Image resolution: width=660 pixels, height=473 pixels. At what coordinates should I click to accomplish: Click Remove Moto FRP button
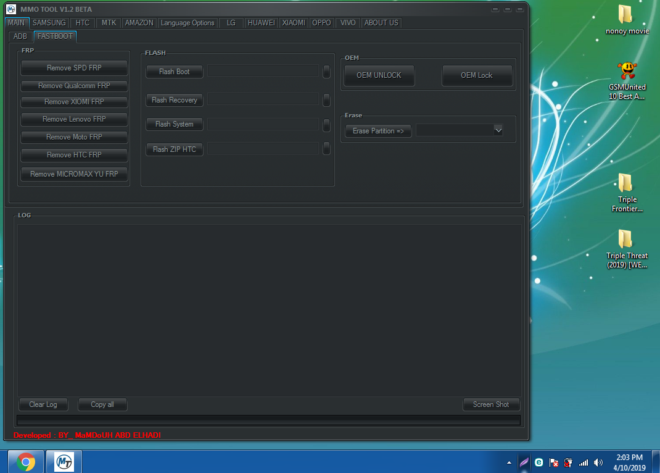pyautogui.click(x=74, y=137)
